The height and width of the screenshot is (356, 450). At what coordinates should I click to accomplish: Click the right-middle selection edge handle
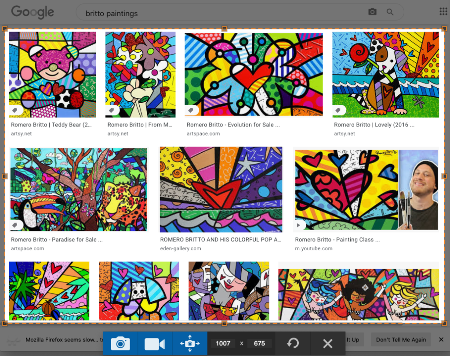click(444, 176)
